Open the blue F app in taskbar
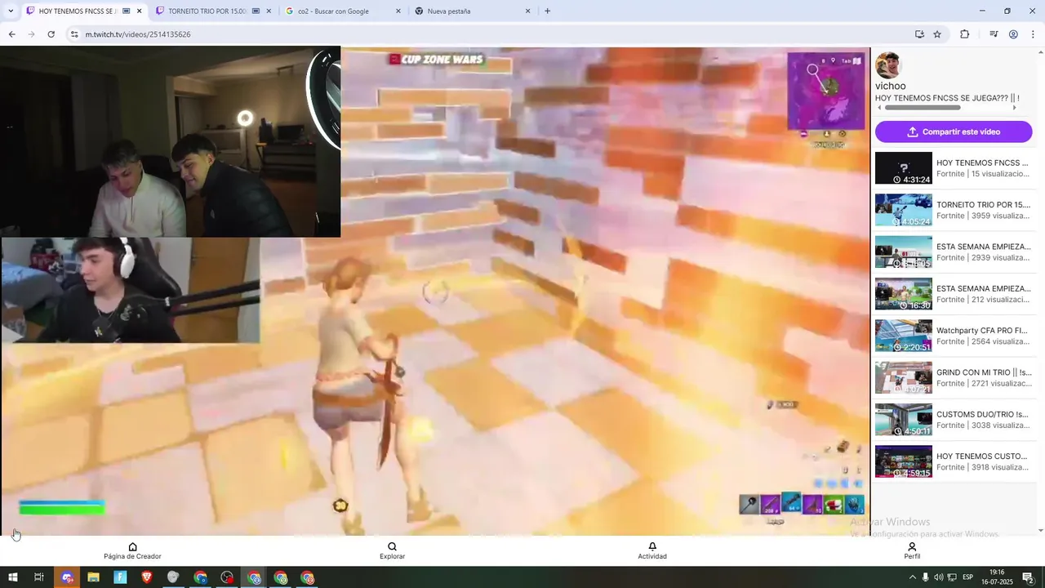Image resolution: width=1045 pixels, height=588 pixels. pyautogui.click(x=120, y=577)
